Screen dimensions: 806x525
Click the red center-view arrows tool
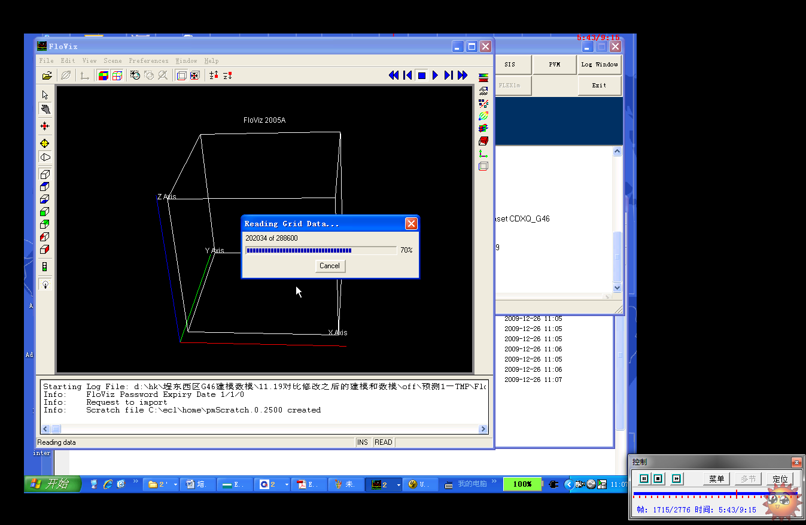click(45, 126)
